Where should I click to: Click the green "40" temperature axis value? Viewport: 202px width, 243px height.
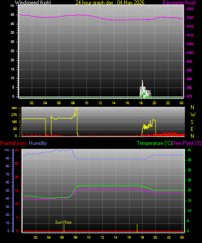coord(189,150)
